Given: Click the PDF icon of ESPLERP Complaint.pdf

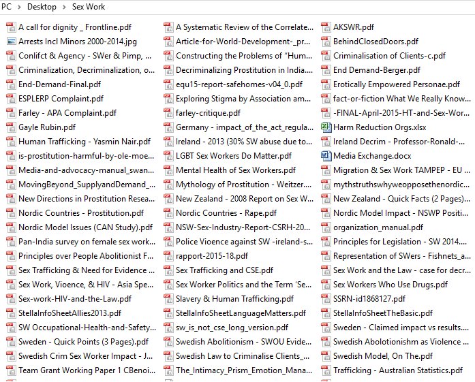Looking at the screenshot, I should pos(11,99).
